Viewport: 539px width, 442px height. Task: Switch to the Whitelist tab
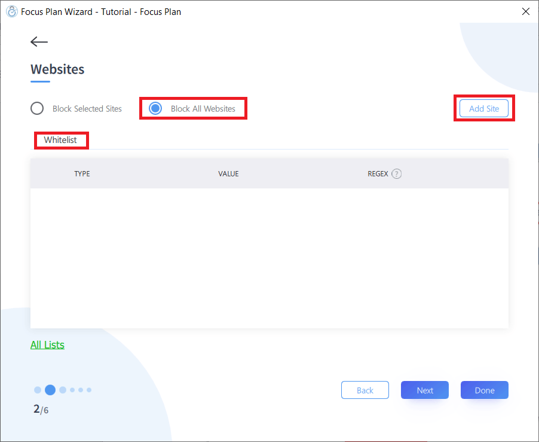click(61, 140)
